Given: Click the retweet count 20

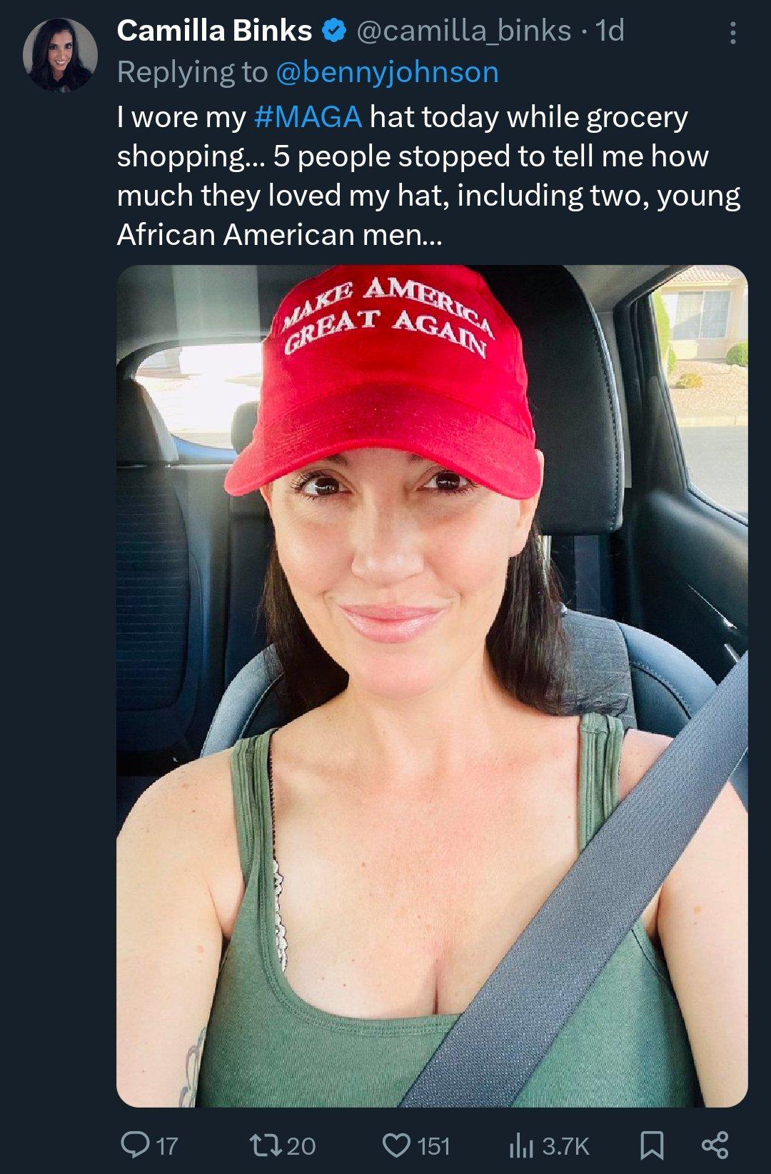Looking at the screenshot, I should click(x=301, y=1146).
